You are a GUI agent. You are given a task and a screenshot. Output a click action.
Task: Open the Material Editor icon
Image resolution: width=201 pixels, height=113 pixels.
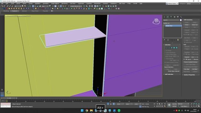pyautogui.click(x=103, y=6)
